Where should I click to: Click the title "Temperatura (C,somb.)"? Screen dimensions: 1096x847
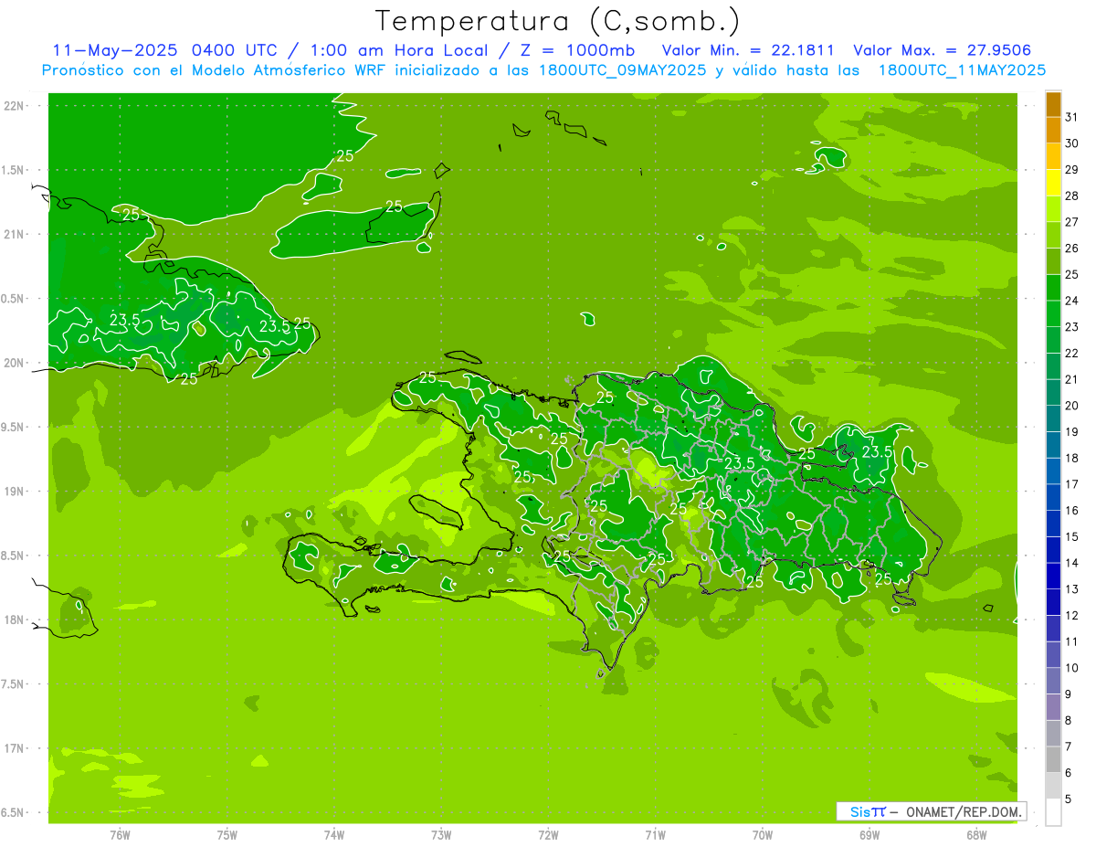pos(558,21)
